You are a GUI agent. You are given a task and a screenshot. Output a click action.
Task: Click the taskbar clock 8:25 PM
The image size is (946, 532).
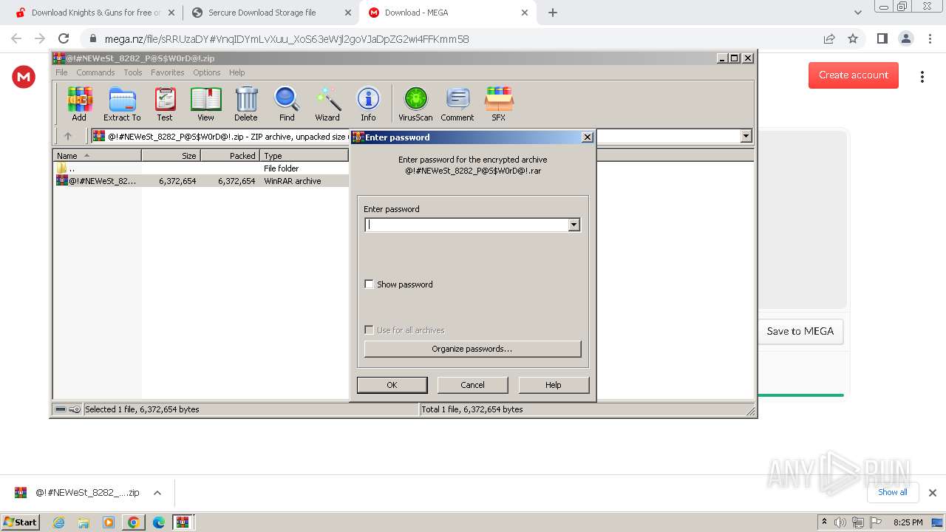coord(908,522)
